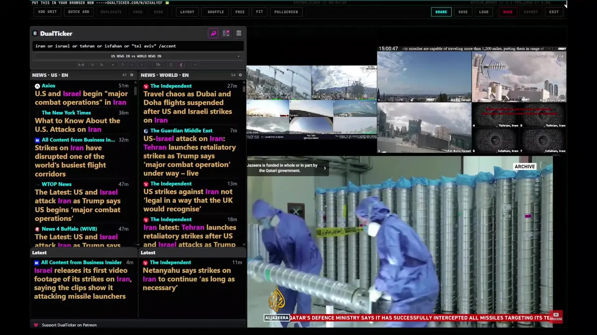Click QUICK ADD in top toolbar
The width and height of the screenshot is (597, 335).
pyautogui.click(x=78, y=12)
